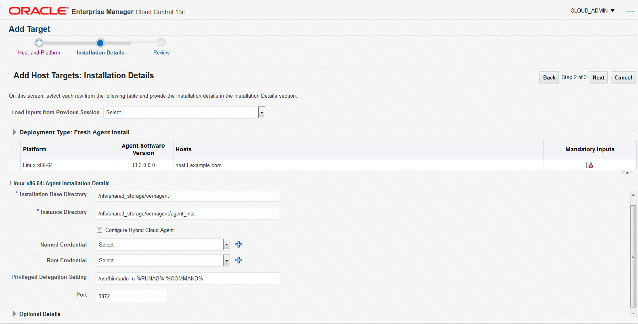Click the Step 2 of 3 indicator
This screenshot has width=638, height=324.
574,77
